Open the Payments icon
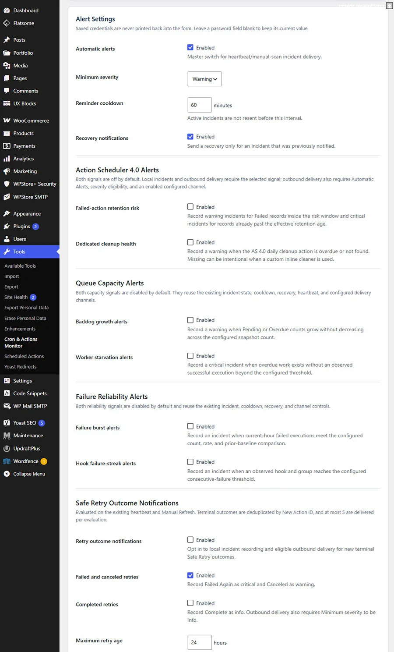This screenshot has height=652, width=394. 7,146
